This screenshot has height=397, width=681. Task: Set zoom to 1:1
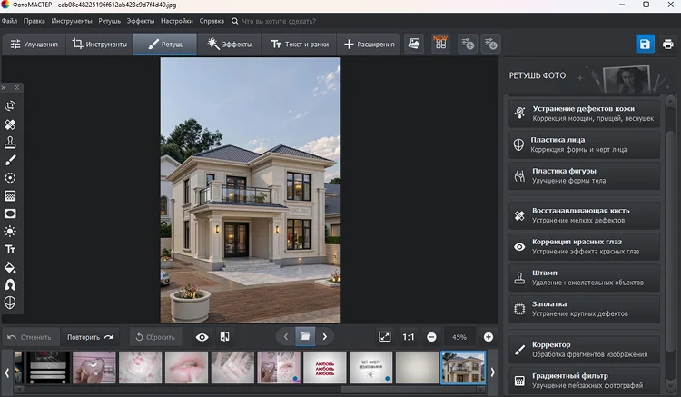click(409, 337)
